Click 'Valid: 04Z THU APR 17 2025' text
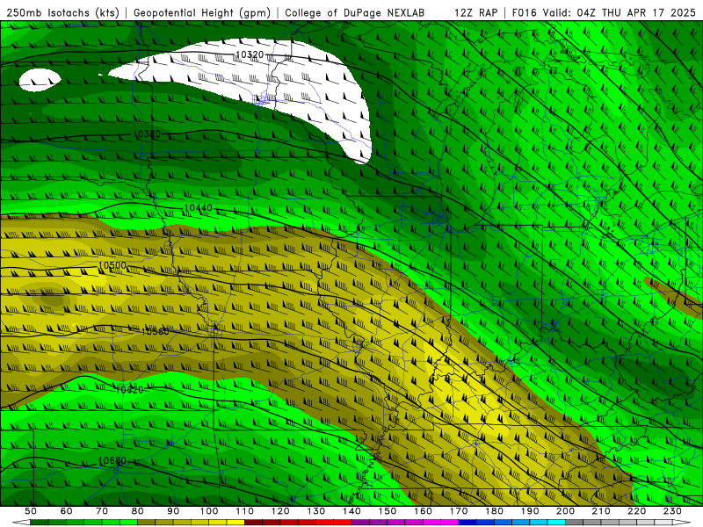The width and height of the screenshot is (703, 527). [x=620, y=13]
